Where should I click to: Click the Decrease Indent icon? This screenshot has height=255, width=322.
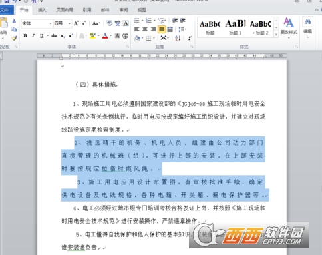click(x=175, y=21)
